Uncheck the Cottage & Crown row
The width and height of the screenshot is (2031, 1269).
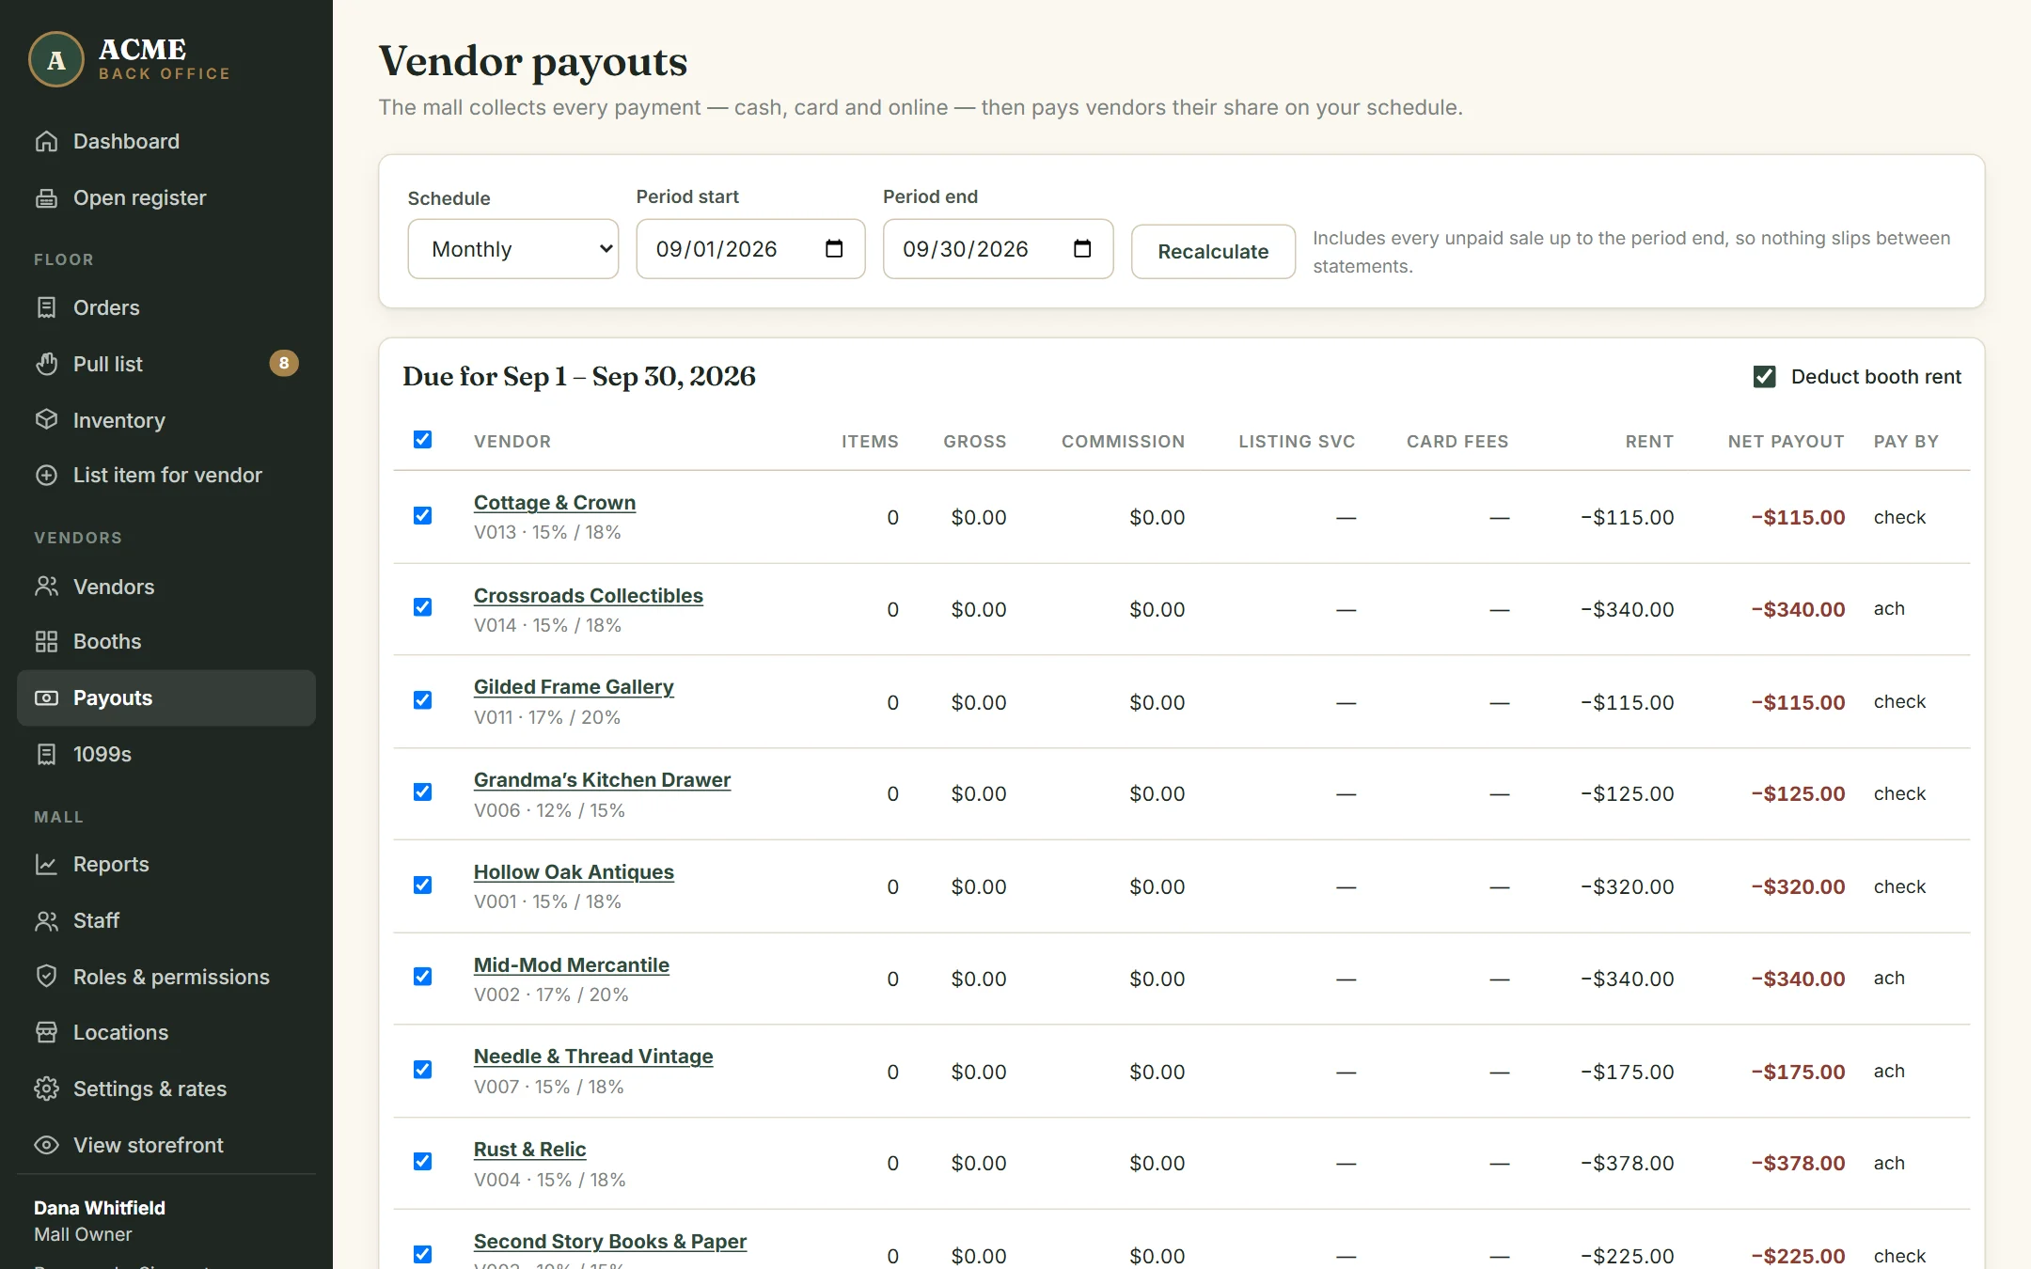(x=423, y=515)
